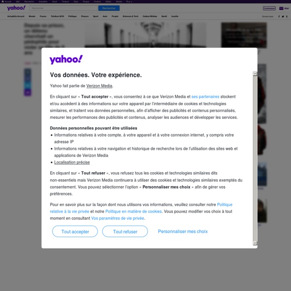The width and height of the screenshot is (291, 291).
Task: Expand the Plus dropdown in top bar
Action: (129, 1)
